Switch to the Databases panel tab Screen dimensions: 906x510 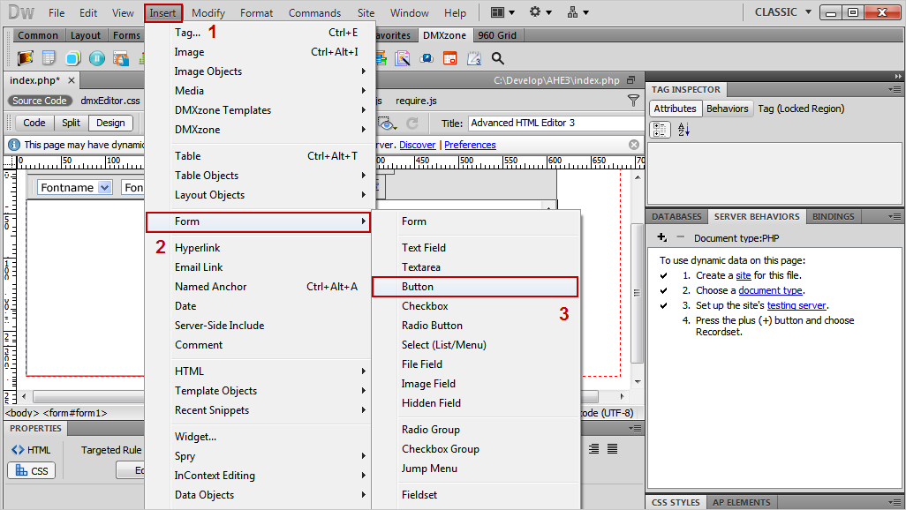tap(676, 216)
